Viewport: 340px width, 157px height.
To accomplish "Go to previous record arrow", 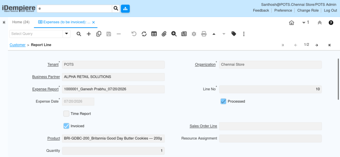I will coord(296,45).
